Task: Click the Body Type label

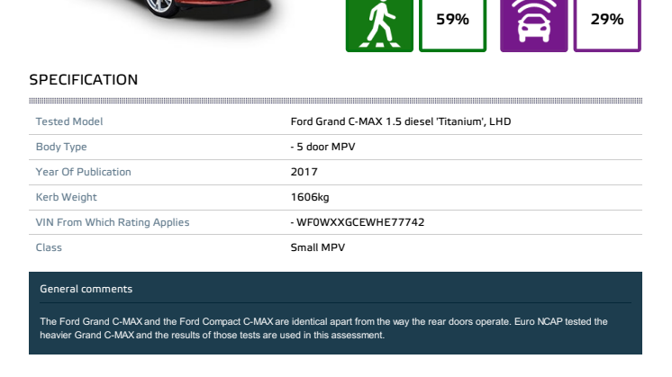Action: click(61, 147)
